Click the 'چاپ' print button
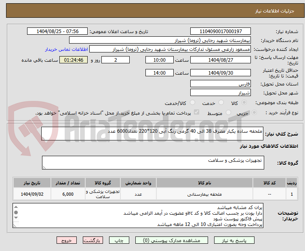The width and height of the screenshot is (305, 251). pos(119,241)
